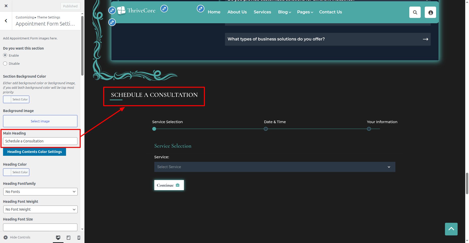Open the Pages menu in navigation

pyautogui.click(x=305, y=12)
